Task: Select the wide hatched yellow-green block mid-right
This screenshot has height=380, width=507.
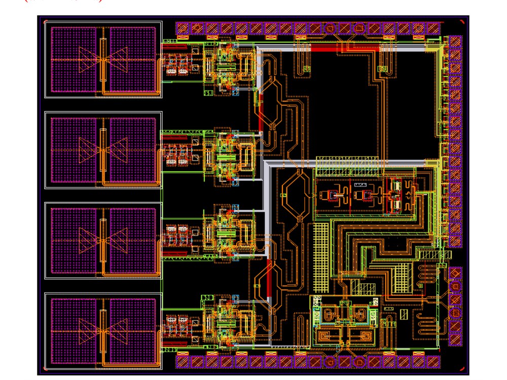Action: click(x=347, y=166)
